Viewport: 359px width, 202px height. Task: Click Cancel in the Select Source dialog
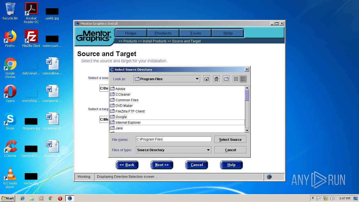[x=230, y=150]
